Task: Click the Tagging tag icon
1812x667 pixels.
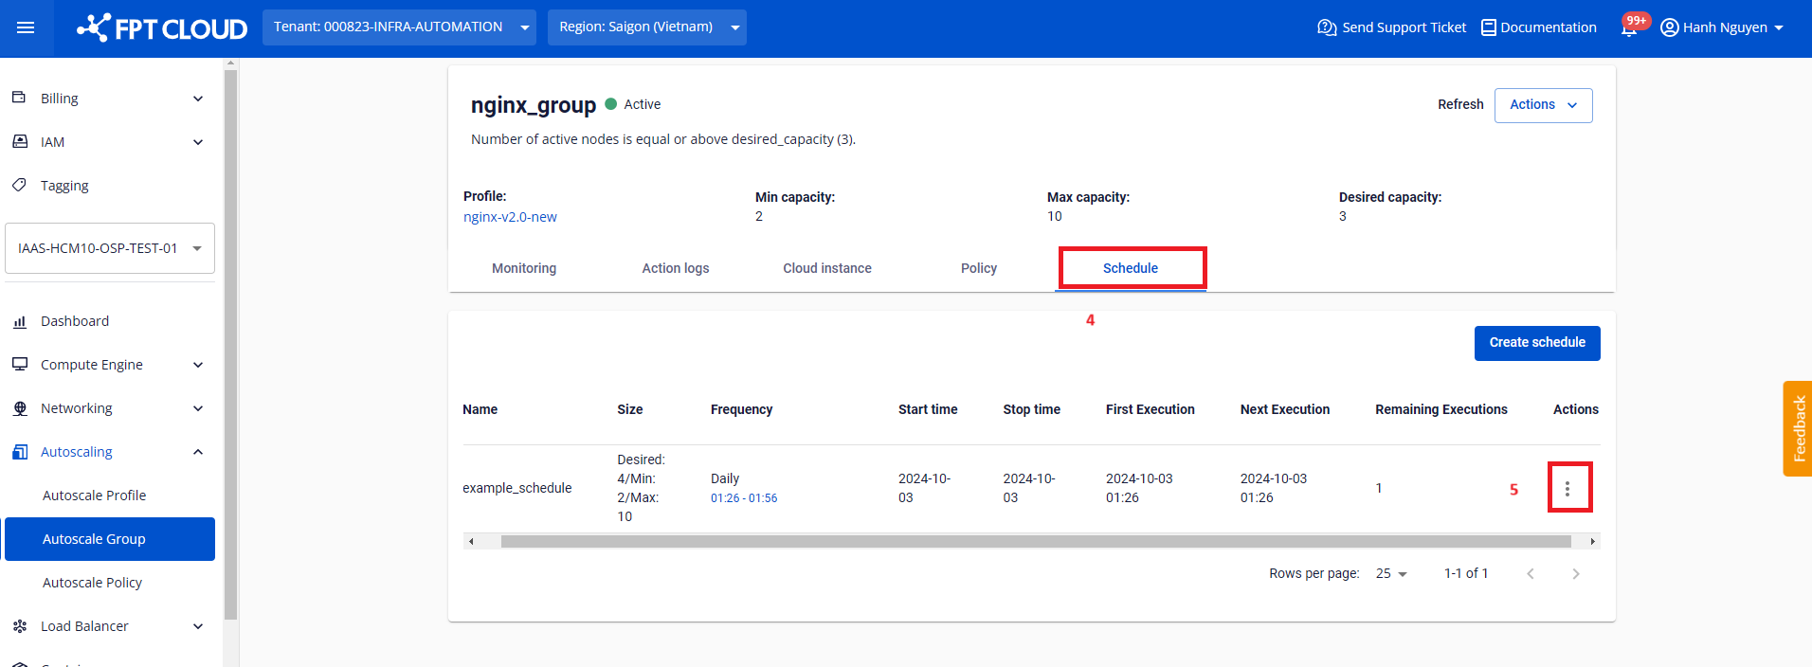Action: click(19, 186)
